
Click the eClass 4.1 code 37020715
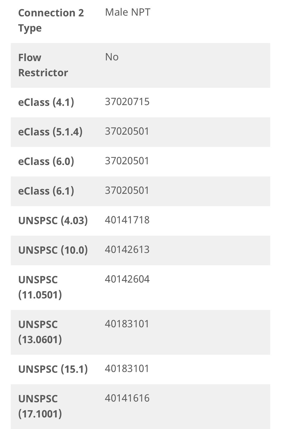pos(127,102)
